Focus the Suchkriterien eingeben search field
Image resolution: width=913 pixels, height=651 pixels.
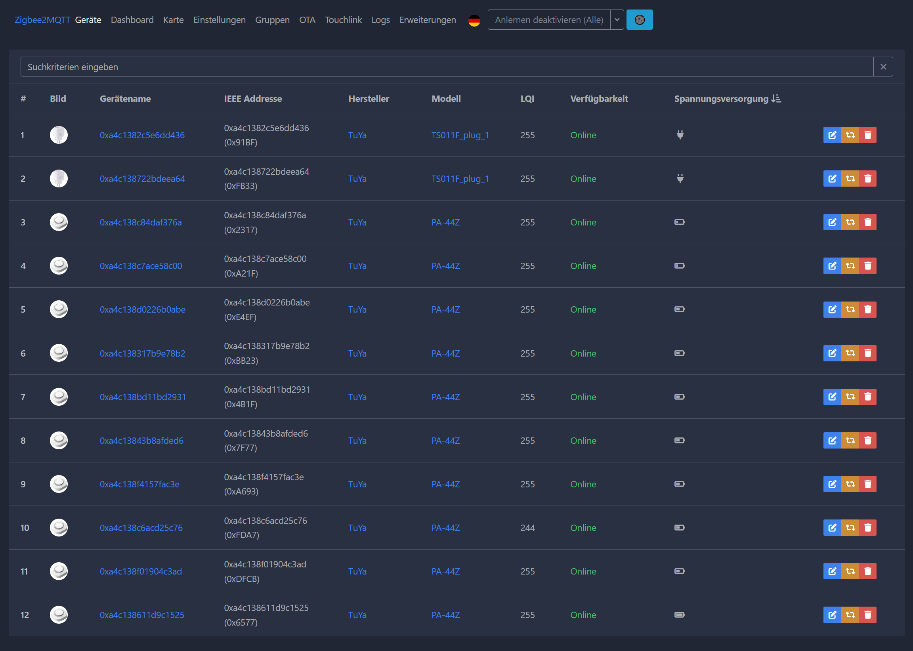pyautogui.click(x=447, y=67)
